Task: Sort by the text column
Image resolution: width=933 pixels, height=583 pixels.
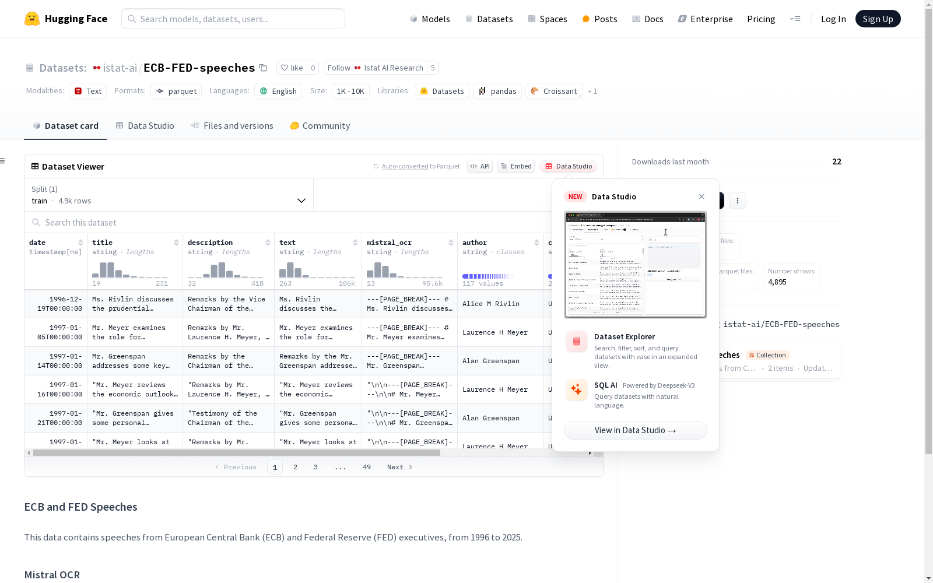Action: click(x=355, y=243)
